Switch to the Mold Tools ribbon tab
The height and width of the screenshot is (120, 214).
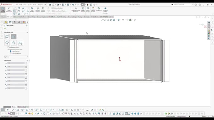(52, 17)
